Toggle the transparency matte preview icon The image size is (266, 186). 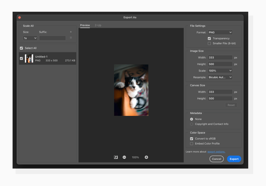click(x=116, y=157)
